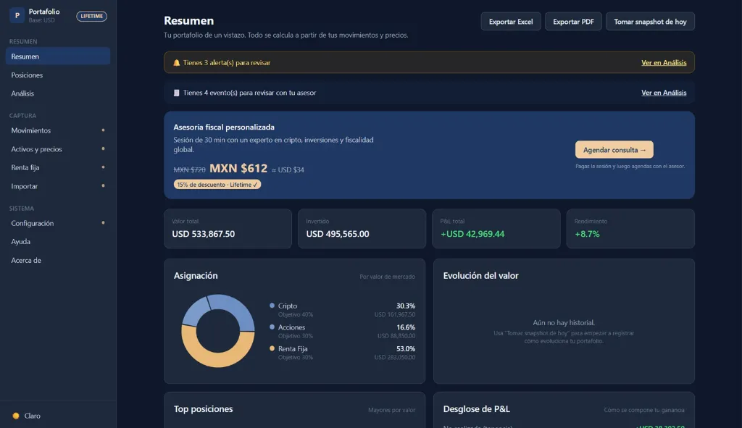Click the dot next to Importar
Image resolution: width=742 pixels, height=428 pixels.
pyautogui.click(x=103, y=185)
